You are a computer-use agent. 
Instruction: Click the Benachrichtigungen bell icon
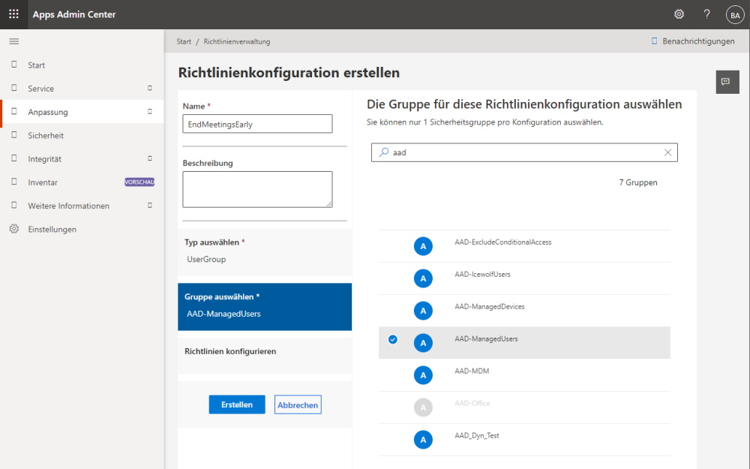click(x=654, y=41)
